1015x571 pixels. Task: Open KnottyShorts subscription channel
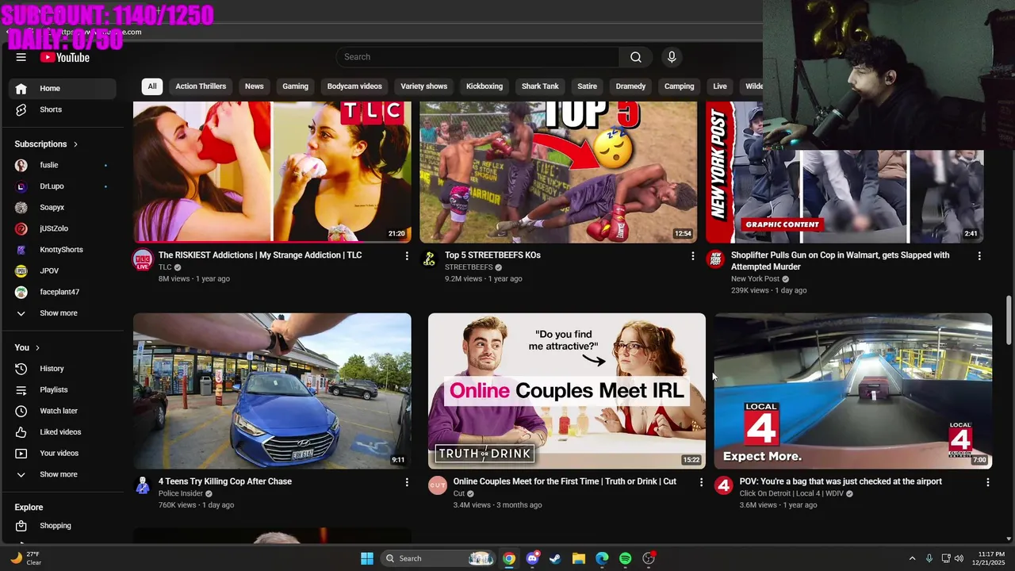click(x=63, y=250)
